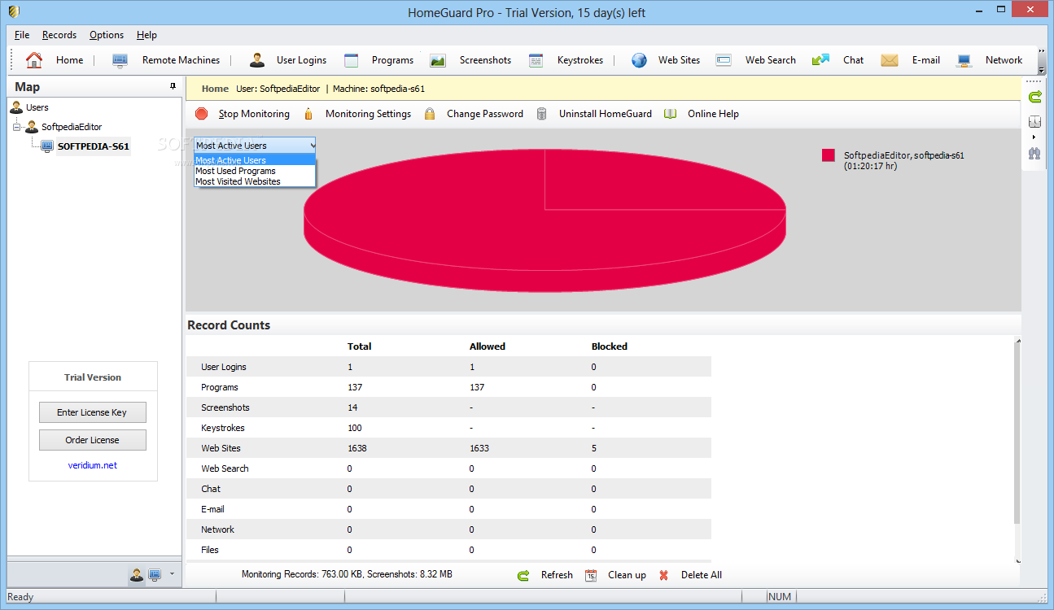Screen dimensions: 1054x610
Task: Click the red legend swatch for SoftpediaEditor
Action: point(829,155)
